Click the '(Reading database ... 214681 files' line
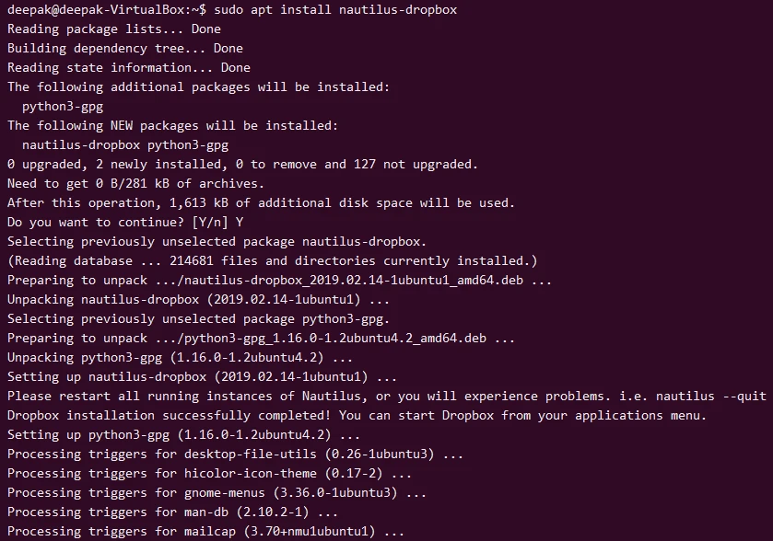 coord(272,260)
